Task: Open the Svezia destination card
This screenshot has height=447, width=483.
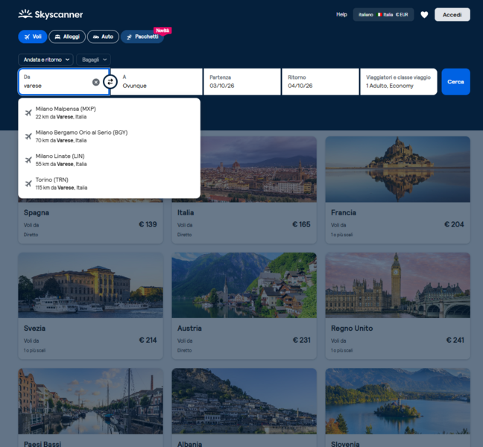Action: [x=91, y=306]
